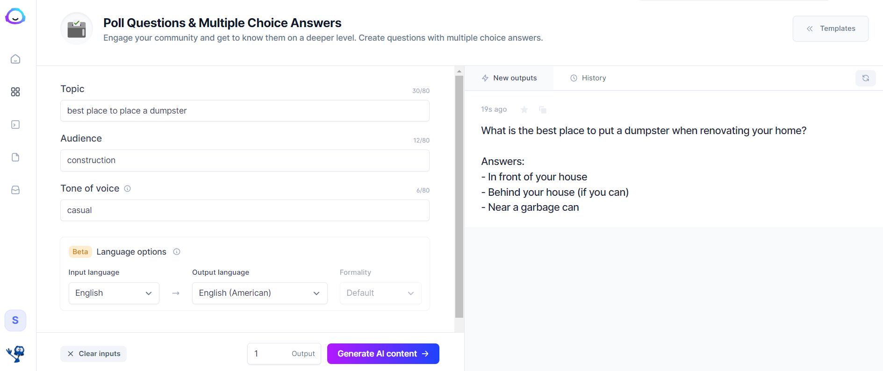This screenshot has width=883, height=371.
Task: Expand the Input language English dropdown
Action: [x=114, y=293]
